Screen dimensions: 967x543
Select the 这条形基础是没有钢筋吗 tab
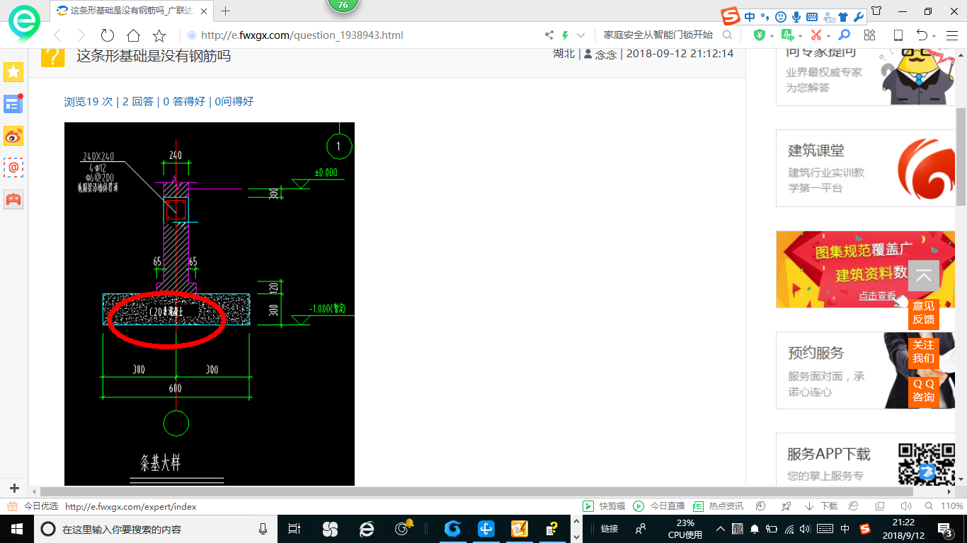(x=131, y=11)
